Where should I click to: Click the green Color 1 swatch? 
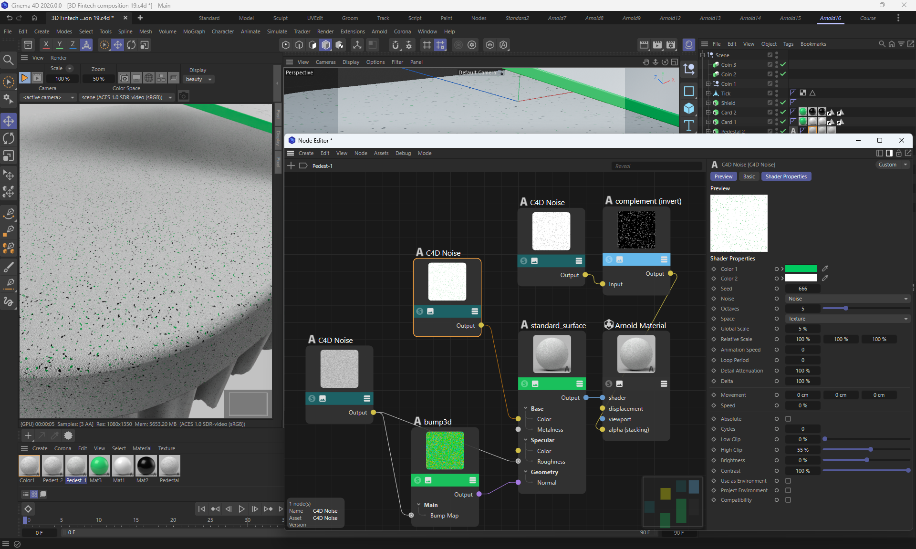pyautogui.click(x=801, y=269)
